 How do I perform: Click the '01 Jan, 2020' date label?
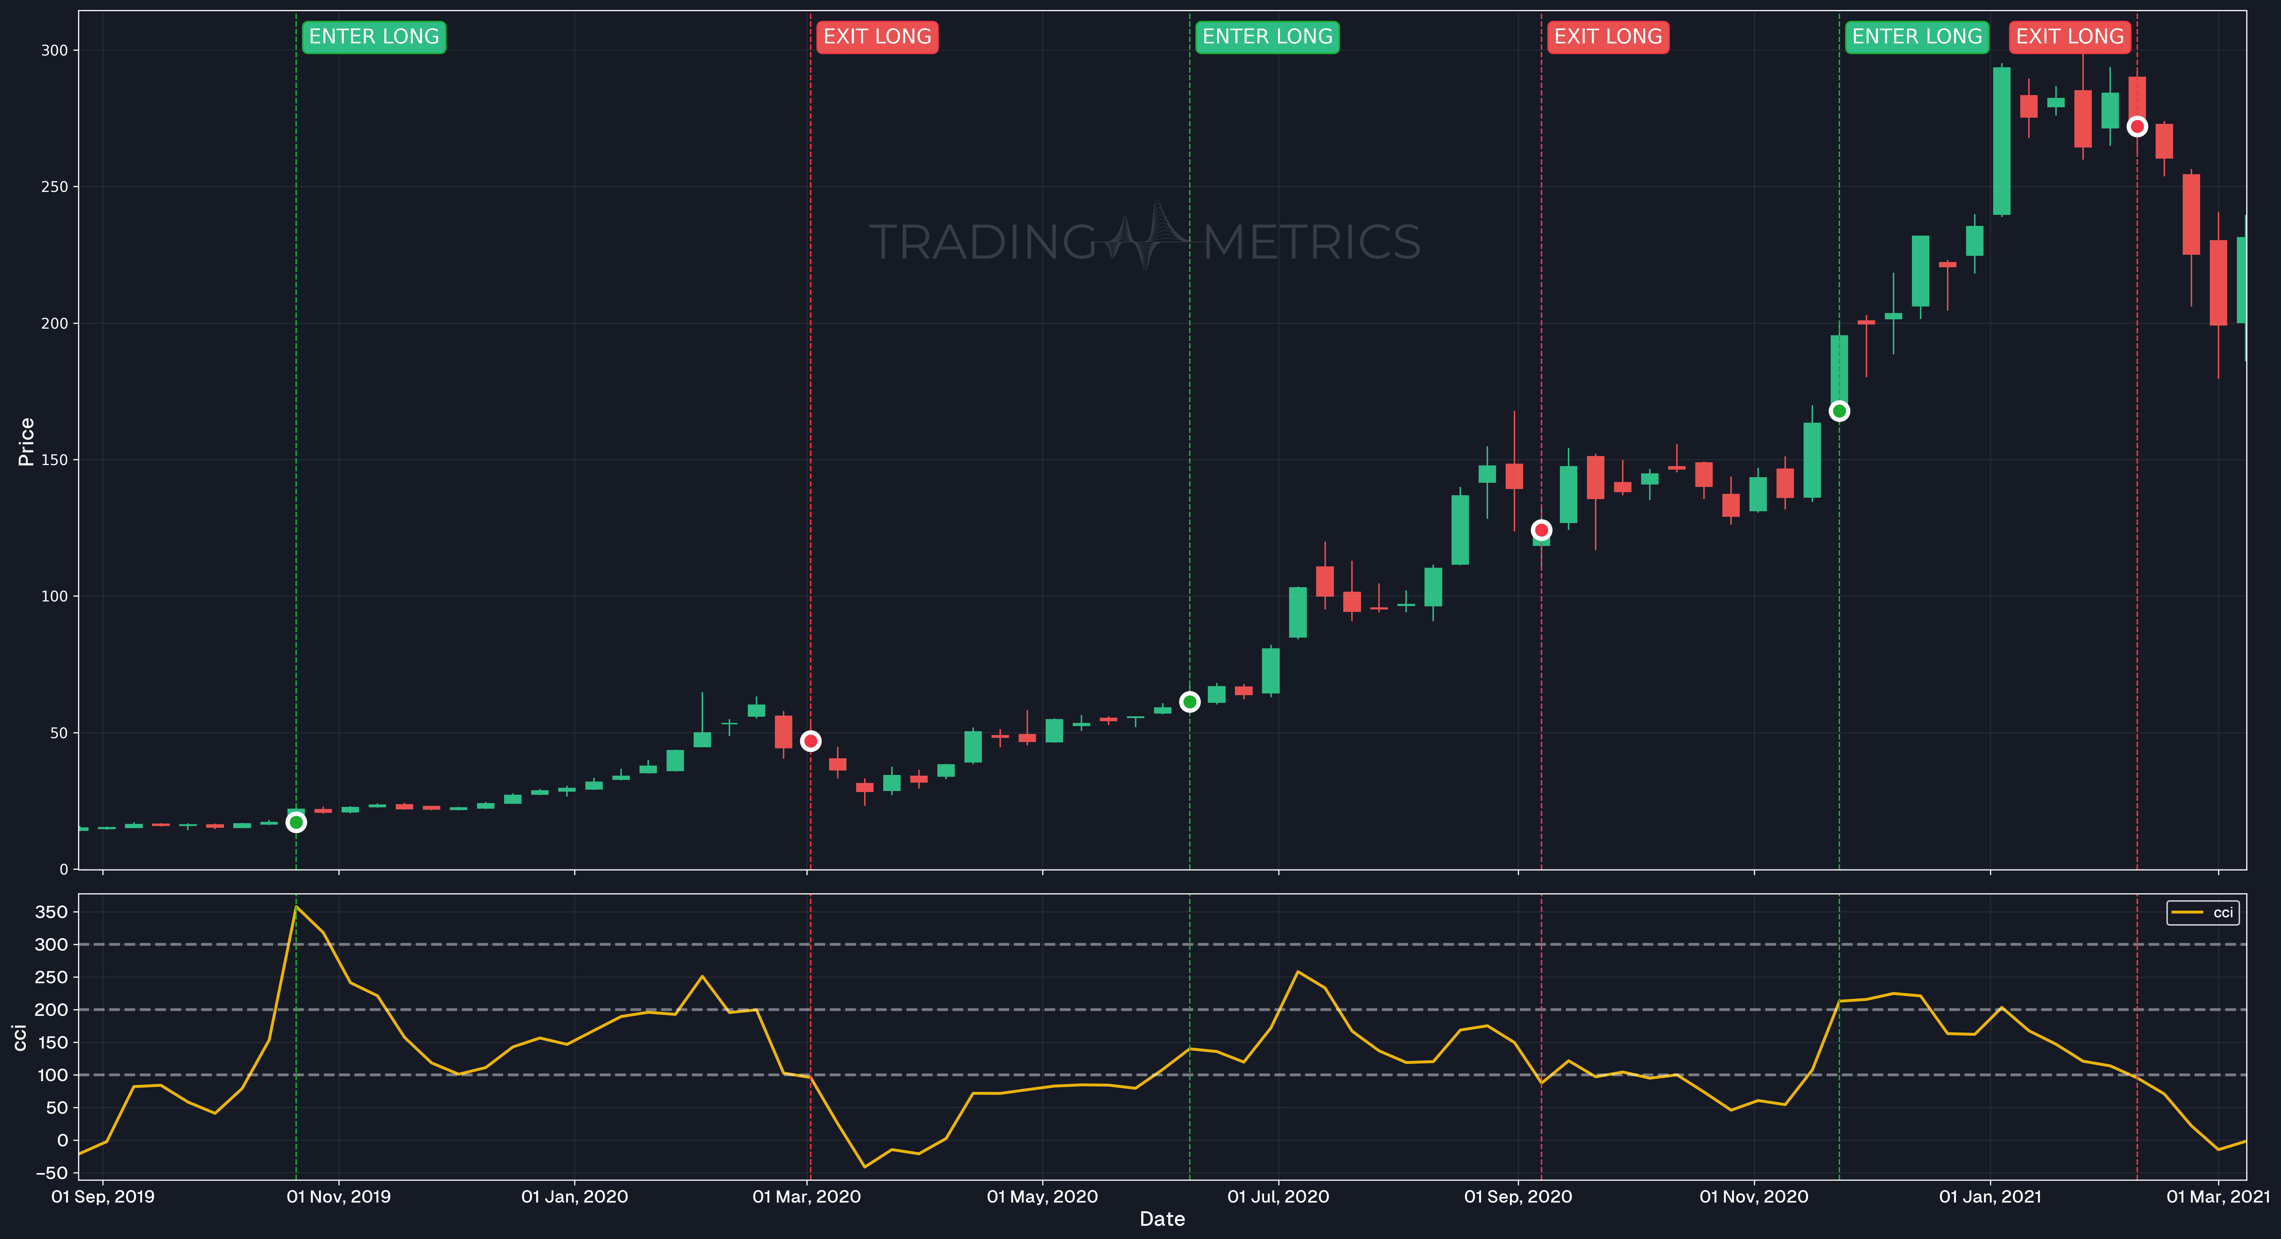click(575, 1197)
